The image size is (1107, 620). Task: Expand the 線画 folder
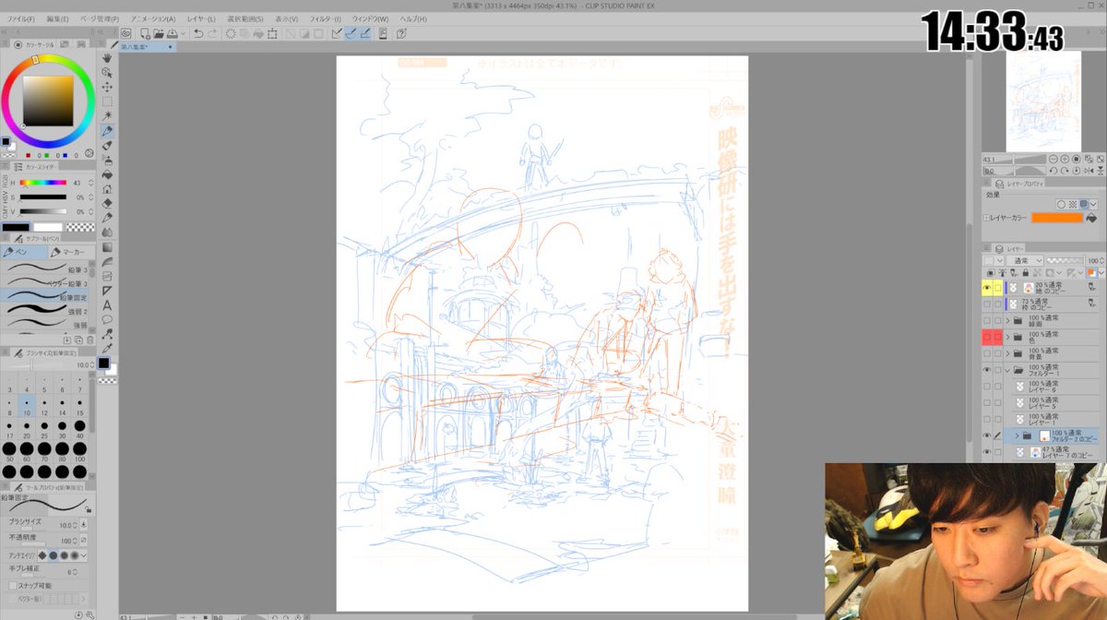click(1008, 320)
